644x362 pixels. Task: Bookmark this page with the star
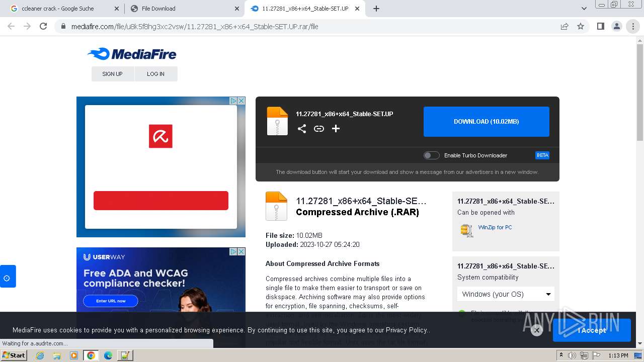581,27
